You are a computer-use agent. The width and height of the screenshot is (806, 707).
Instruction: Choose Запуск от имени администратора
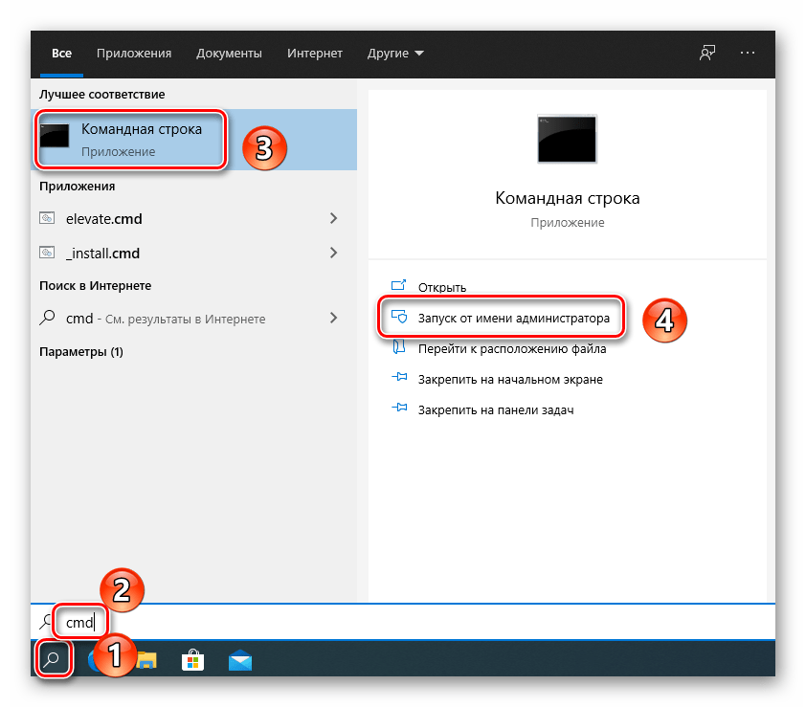point(512,318)
